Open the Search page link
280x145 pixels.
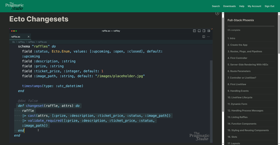tap(216, 6)
